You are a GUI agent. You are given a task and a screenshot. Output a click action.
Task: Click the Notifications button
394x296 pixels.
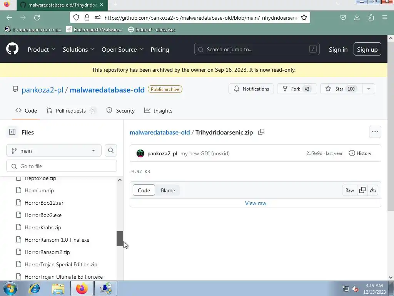coord(251,89)
